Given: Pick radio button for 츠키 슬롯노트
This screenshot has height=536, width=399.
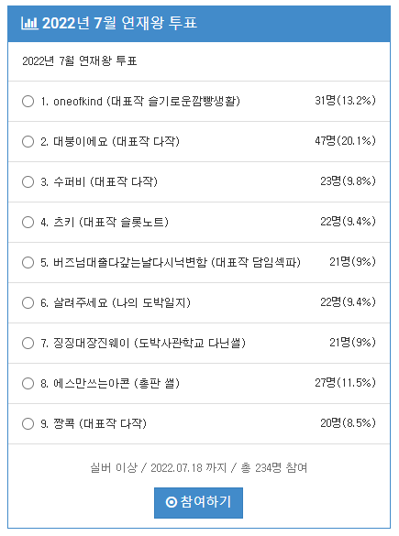Looking at the screenshot, I should click(x=28, y=223).
